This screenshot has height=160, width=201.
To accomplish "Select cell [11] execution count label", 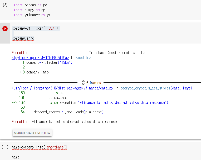I will (x=5, y=147).
